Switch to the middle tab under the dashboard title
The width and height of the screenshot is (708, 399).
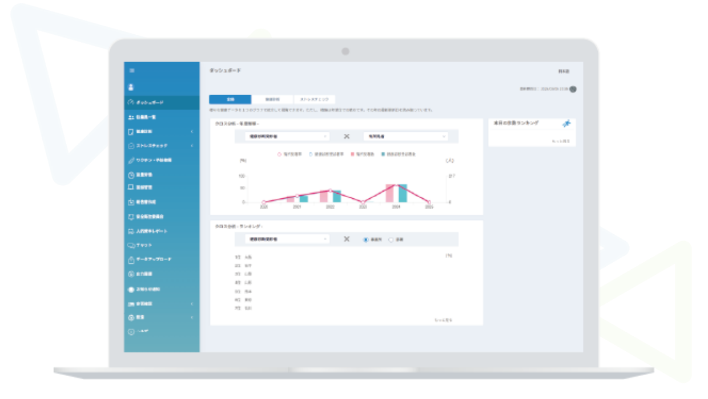click(272, 99)
